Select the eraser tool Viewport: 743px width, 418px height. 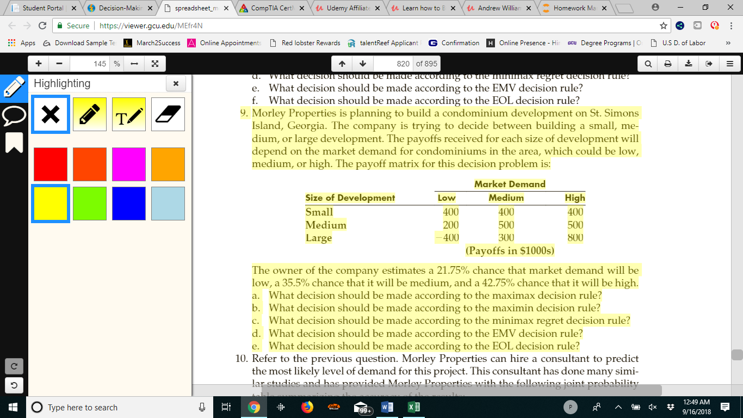point(168,114)
